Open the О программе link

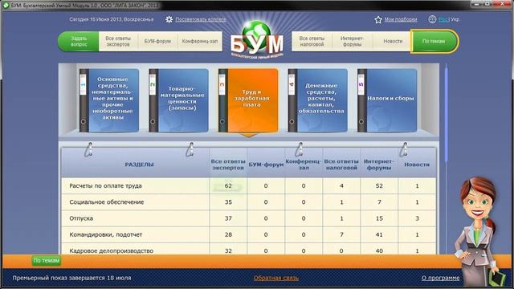[x=440, y=278]
